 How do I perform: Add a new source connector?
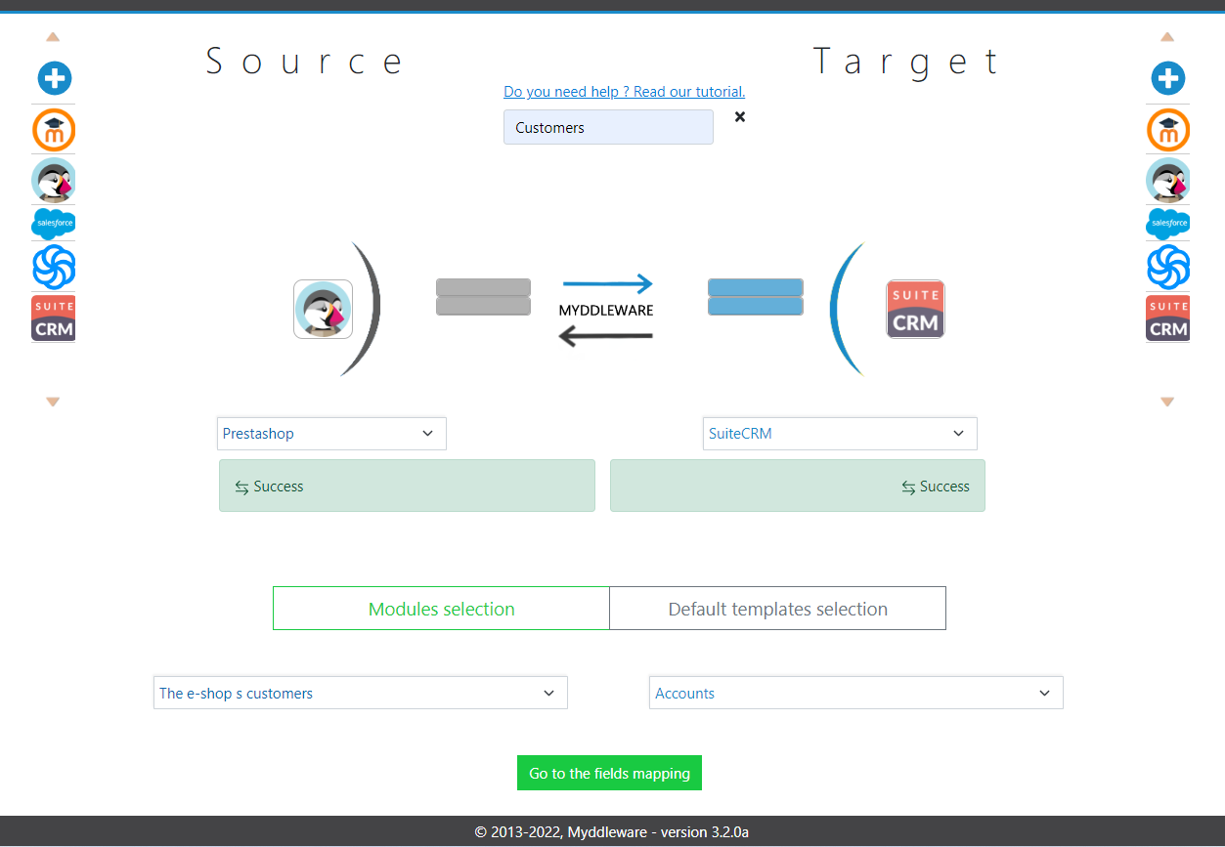pos(54,78)
